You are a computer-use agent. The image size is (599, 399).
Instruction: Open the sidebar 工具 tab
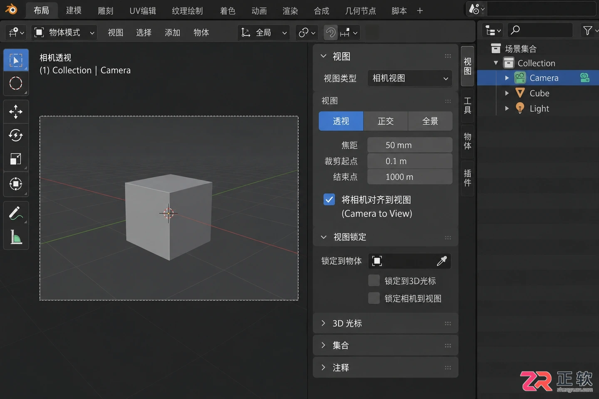tap(468, 105)
